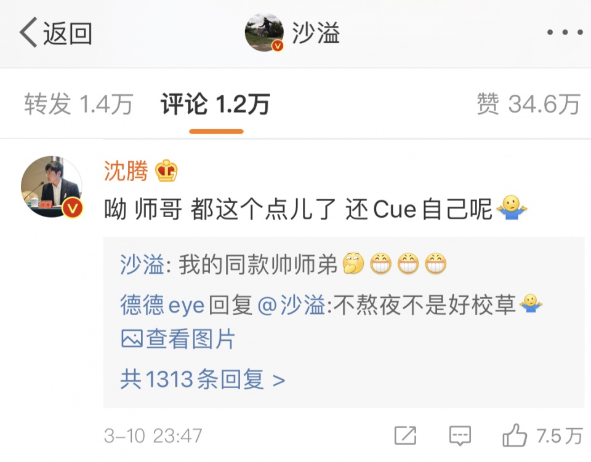Viewport: 591px width, 462px height.
Task: Tap the 沙溢 title in the header
Action: click(316, 33)
